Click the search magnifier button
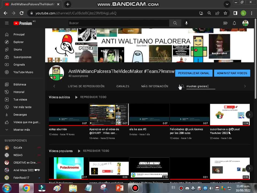This screenshot has width=257, height=193. 175,23
